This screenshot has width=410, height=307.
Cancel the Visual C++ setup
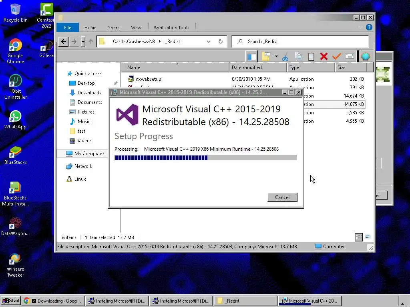(x=282, y=197)
